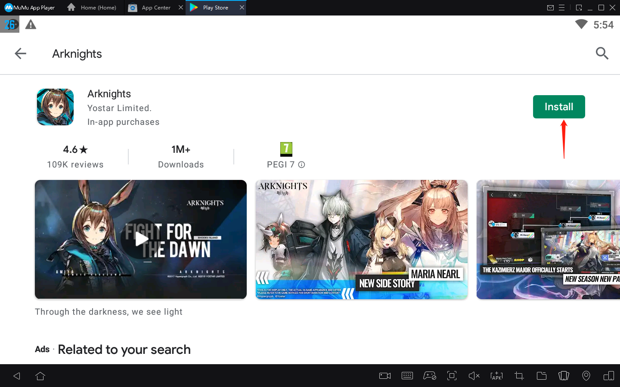Click the Wi-Fi status icon

[581, 24]
